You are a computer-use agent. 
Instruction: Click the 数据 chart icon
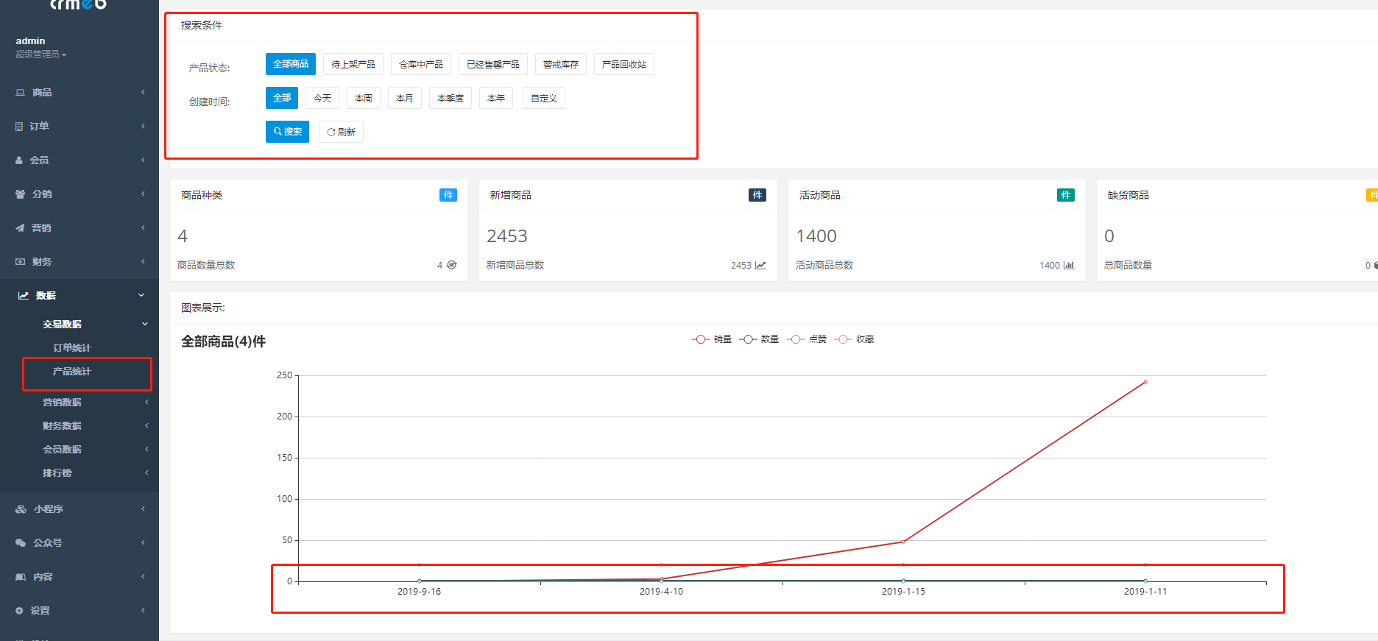[x=24, y=296]
